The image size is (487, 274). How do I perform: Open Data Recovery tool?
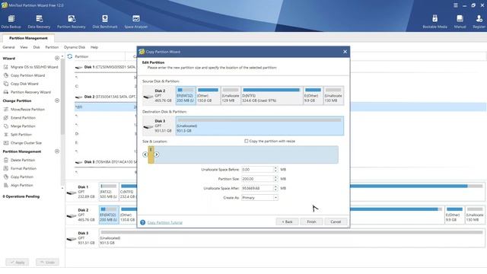coord(39,22)
